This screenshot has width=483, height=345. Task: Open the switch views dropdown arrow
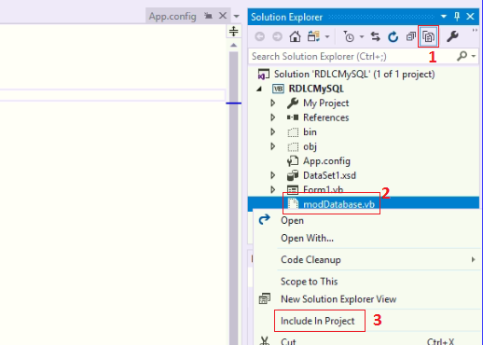[x=327, y=36]
